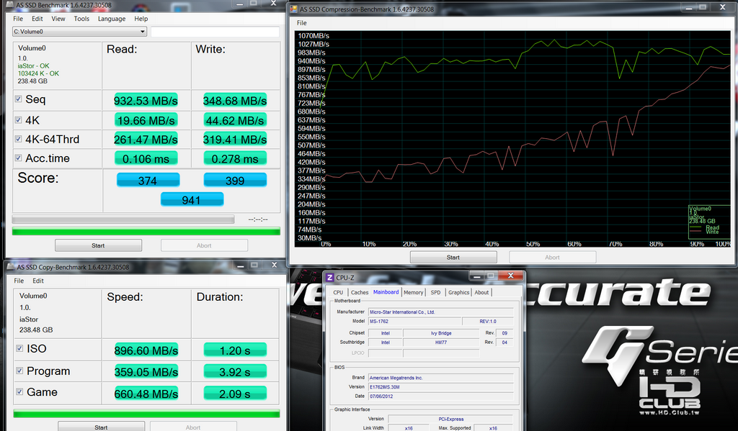Switch to the About tab in CPU-Z
The height and width of the screenshot is (431, 738).
[481, 292]
